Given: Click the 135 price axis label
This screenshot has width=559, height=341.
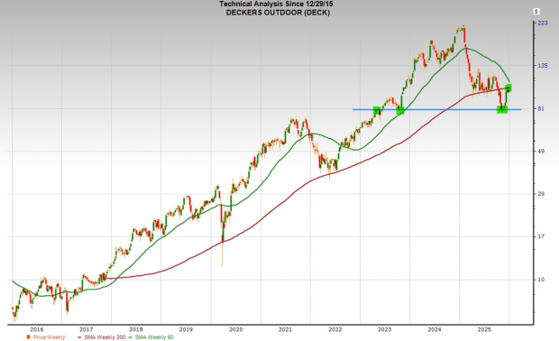Looking at the screenshot, I should click(x=542, y=66).
